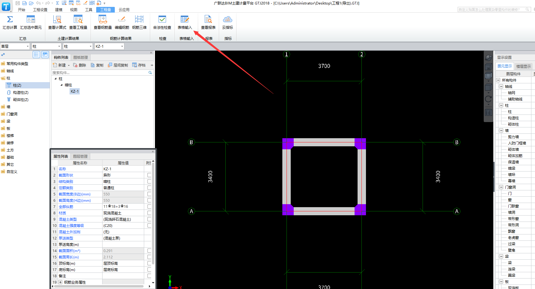Tick the 附加 checkbox for 结构类别
Viewport: 535px width, 289px height.
pyautogui.click(x=149, y=181)
